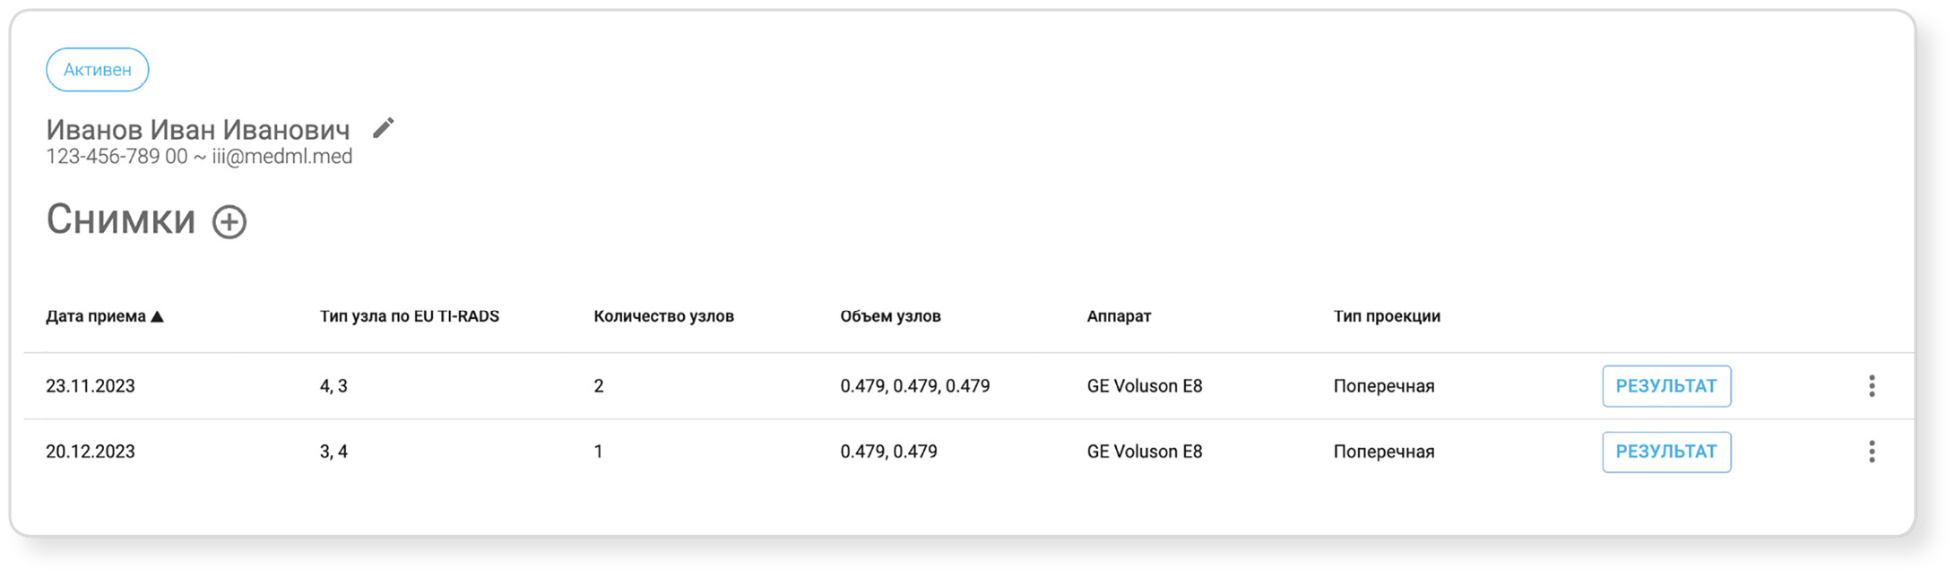Click the Объем узлов column header

[x=890, y=316]
